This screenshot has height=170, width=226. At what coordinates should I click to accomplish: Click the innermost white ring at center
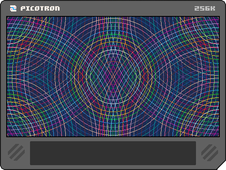tap(113, 50)
